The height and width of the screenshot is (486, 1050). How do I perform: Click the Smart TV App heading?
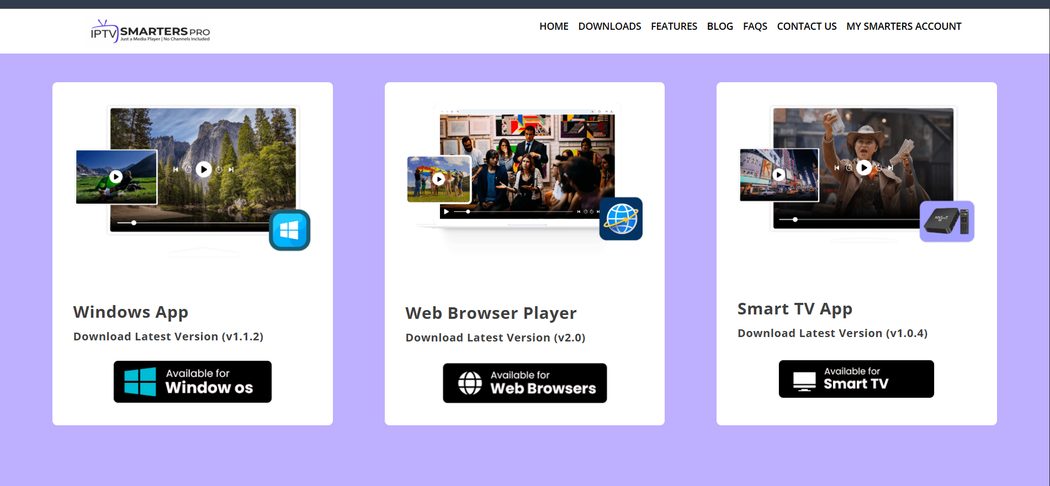pyautogui.click(x=795, y=309)
